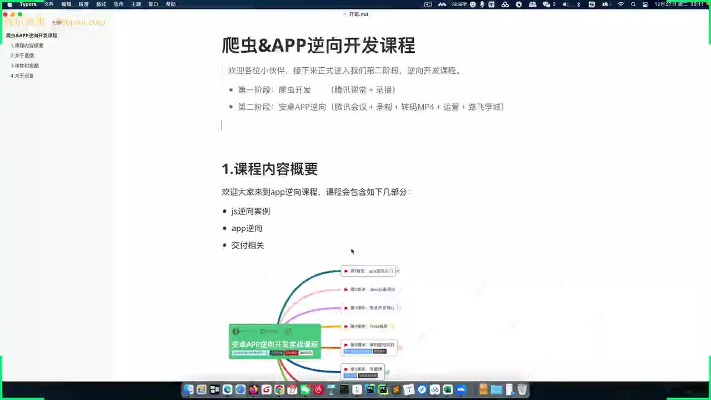Open the volume control in menu bar

pos(565,4)
